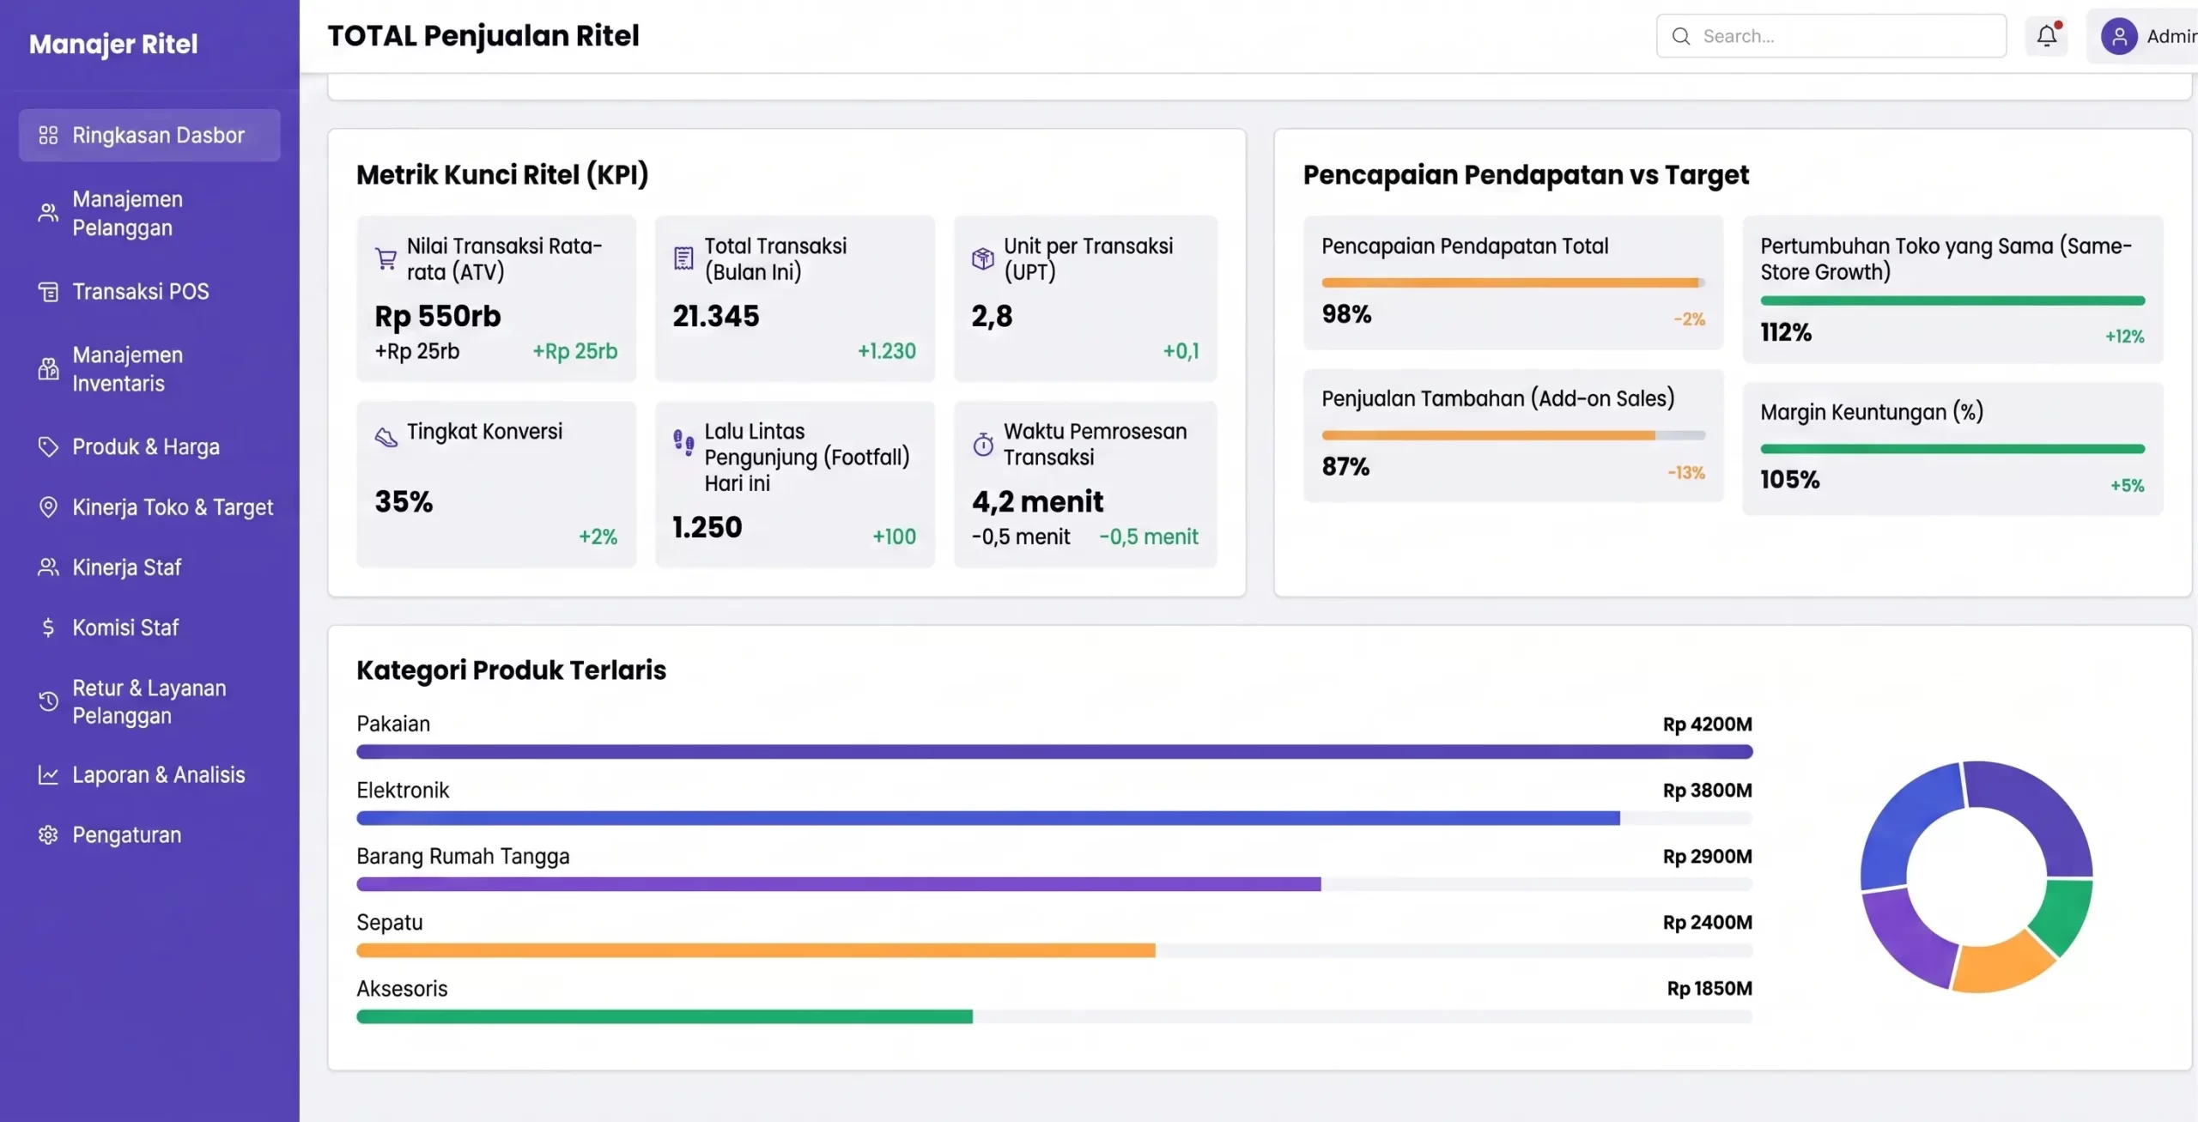Click the receipt icon in Total Transaksi card
The height and width of the screenshot is (1122, 2198).
683,258
